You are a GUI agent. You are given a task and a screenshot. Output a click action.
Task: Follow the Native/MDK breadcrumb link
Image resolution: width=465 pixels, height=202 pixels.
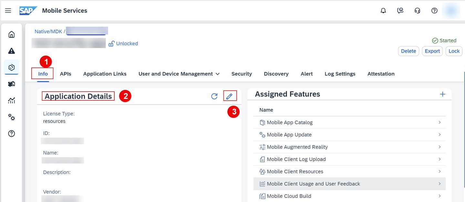coord(48,31)
